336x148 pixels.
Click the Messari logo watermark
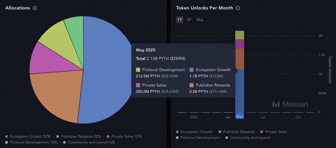[x=290, y=104]
